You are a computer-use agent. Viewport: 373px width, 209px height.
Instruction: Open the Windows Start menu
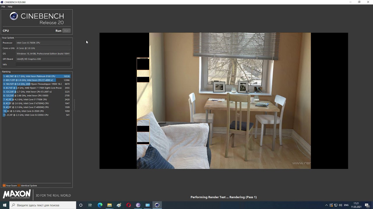[5, 205]
